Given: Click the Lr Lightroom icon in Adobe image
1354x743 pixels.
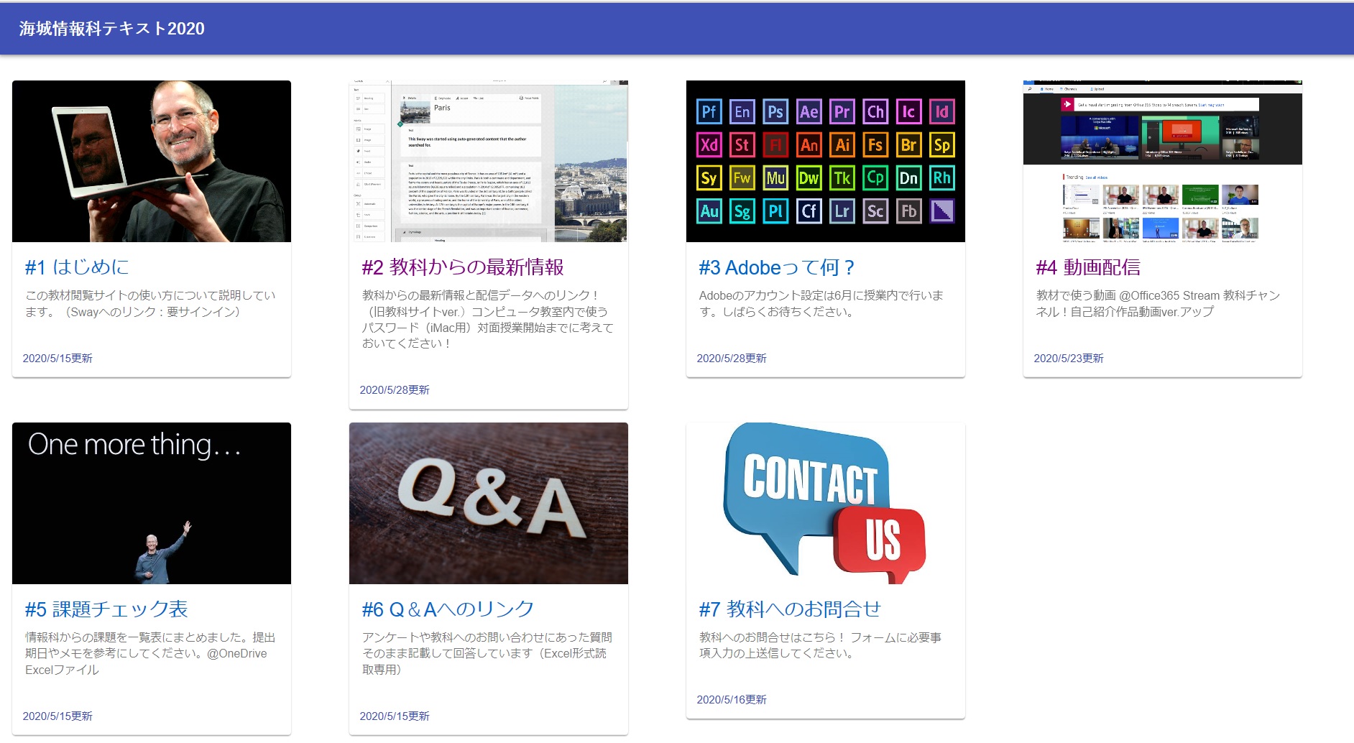Looking at the screenshot, I should point(842,211).
